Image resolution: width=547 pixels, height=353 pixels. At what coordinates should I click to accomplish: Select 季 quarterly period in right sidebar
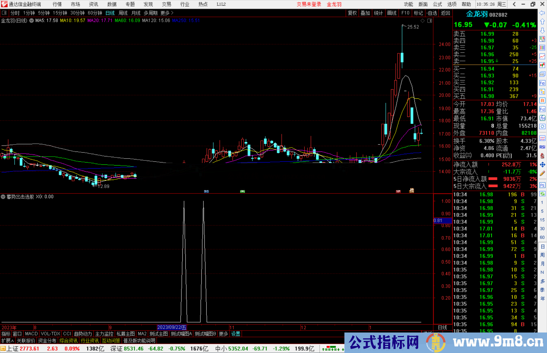pos(542,290)
